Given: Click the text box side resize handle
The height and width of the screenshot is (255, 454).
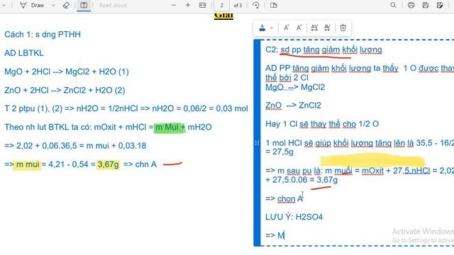Looking at the screenshot, I should pyautogui.click(x=257, y=143).
